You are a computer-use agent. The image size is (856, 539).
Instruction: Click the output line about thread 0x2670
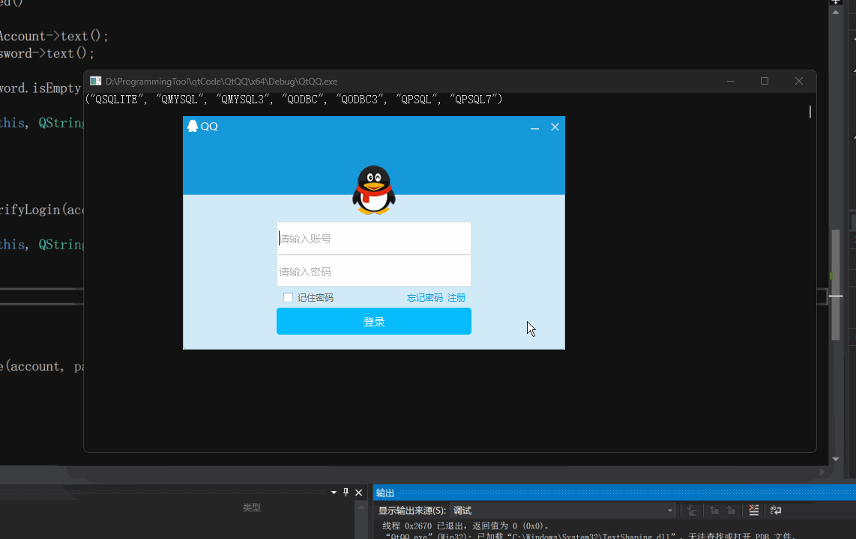tap(465, 526)
